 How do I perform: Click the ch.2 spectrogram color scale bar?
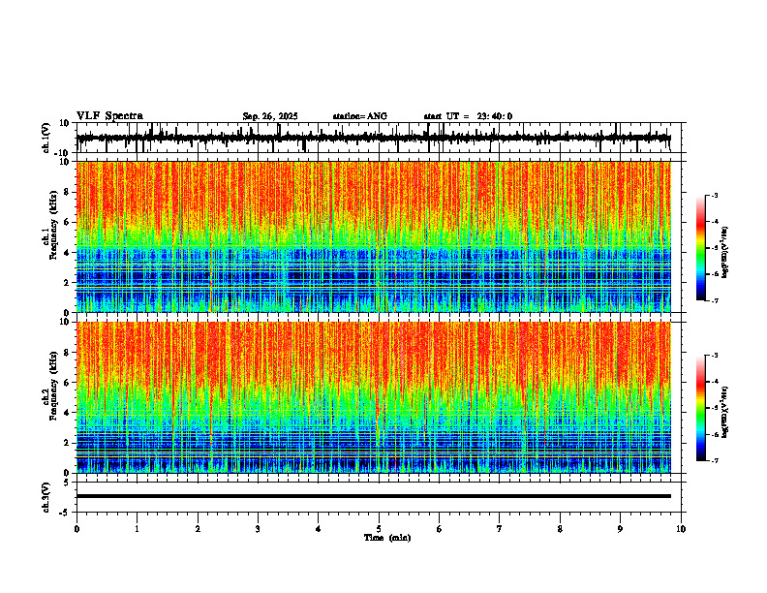[700, 408]
